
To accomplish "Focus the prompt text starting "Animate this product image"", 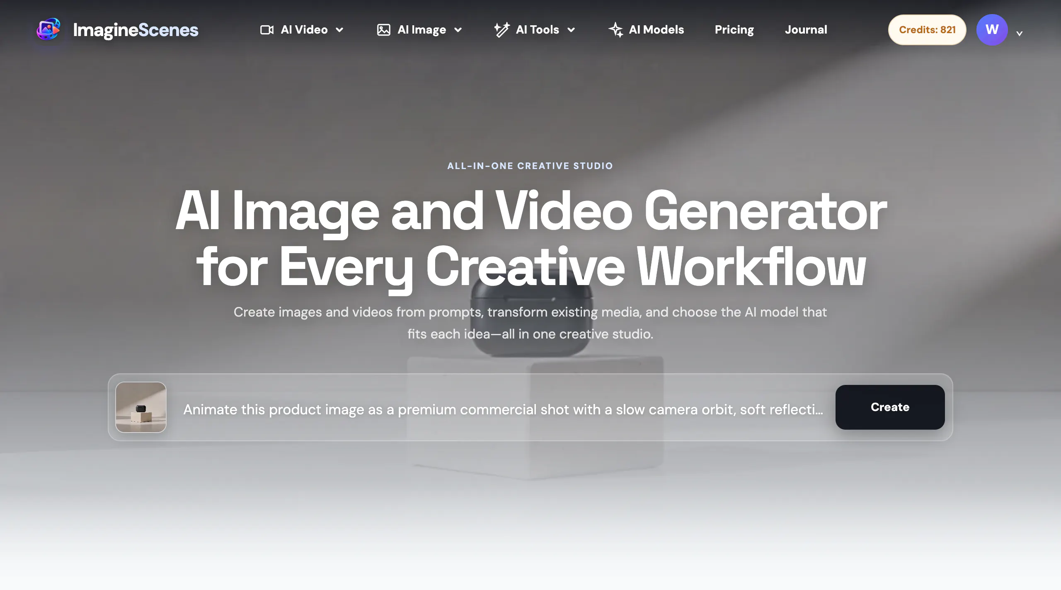I will [x=503, y=409].
